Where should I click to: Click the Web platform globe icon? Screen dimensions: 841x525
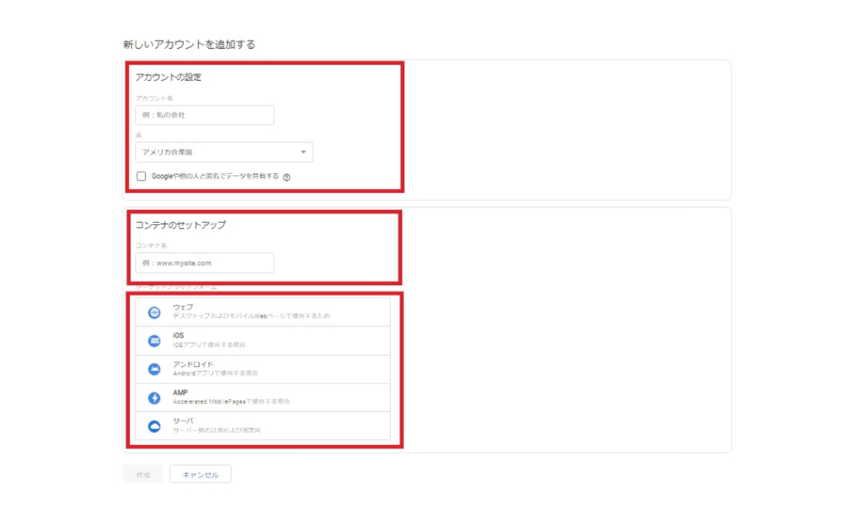[154, 312]
